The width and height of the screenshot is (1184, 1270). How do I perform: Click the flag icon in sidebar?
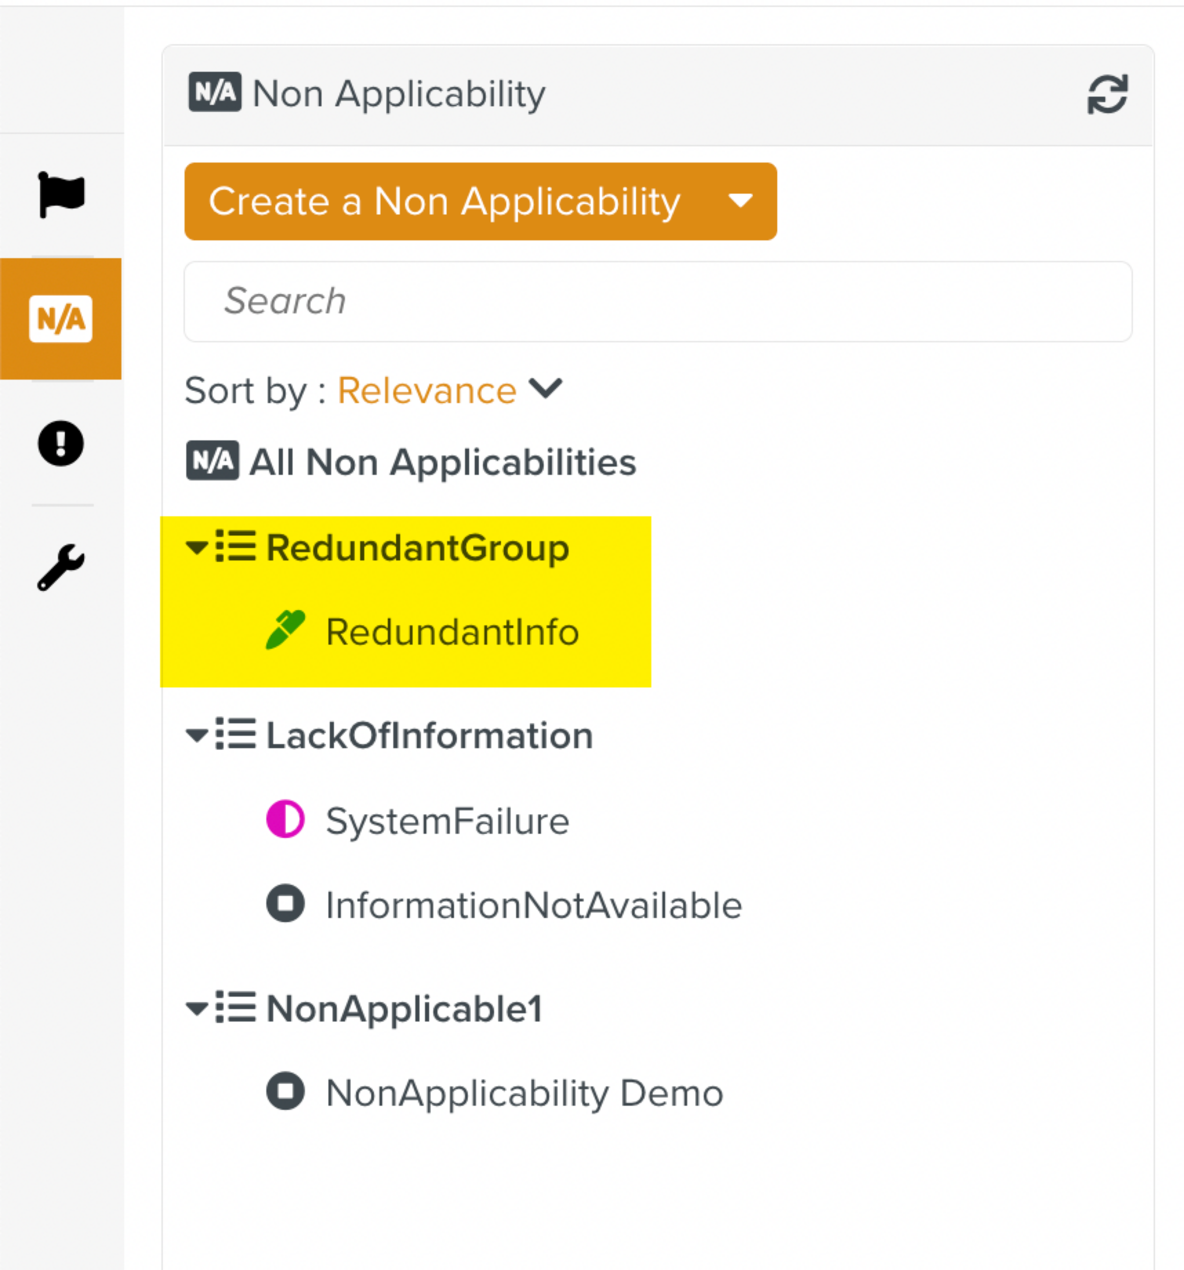[60, 194]
